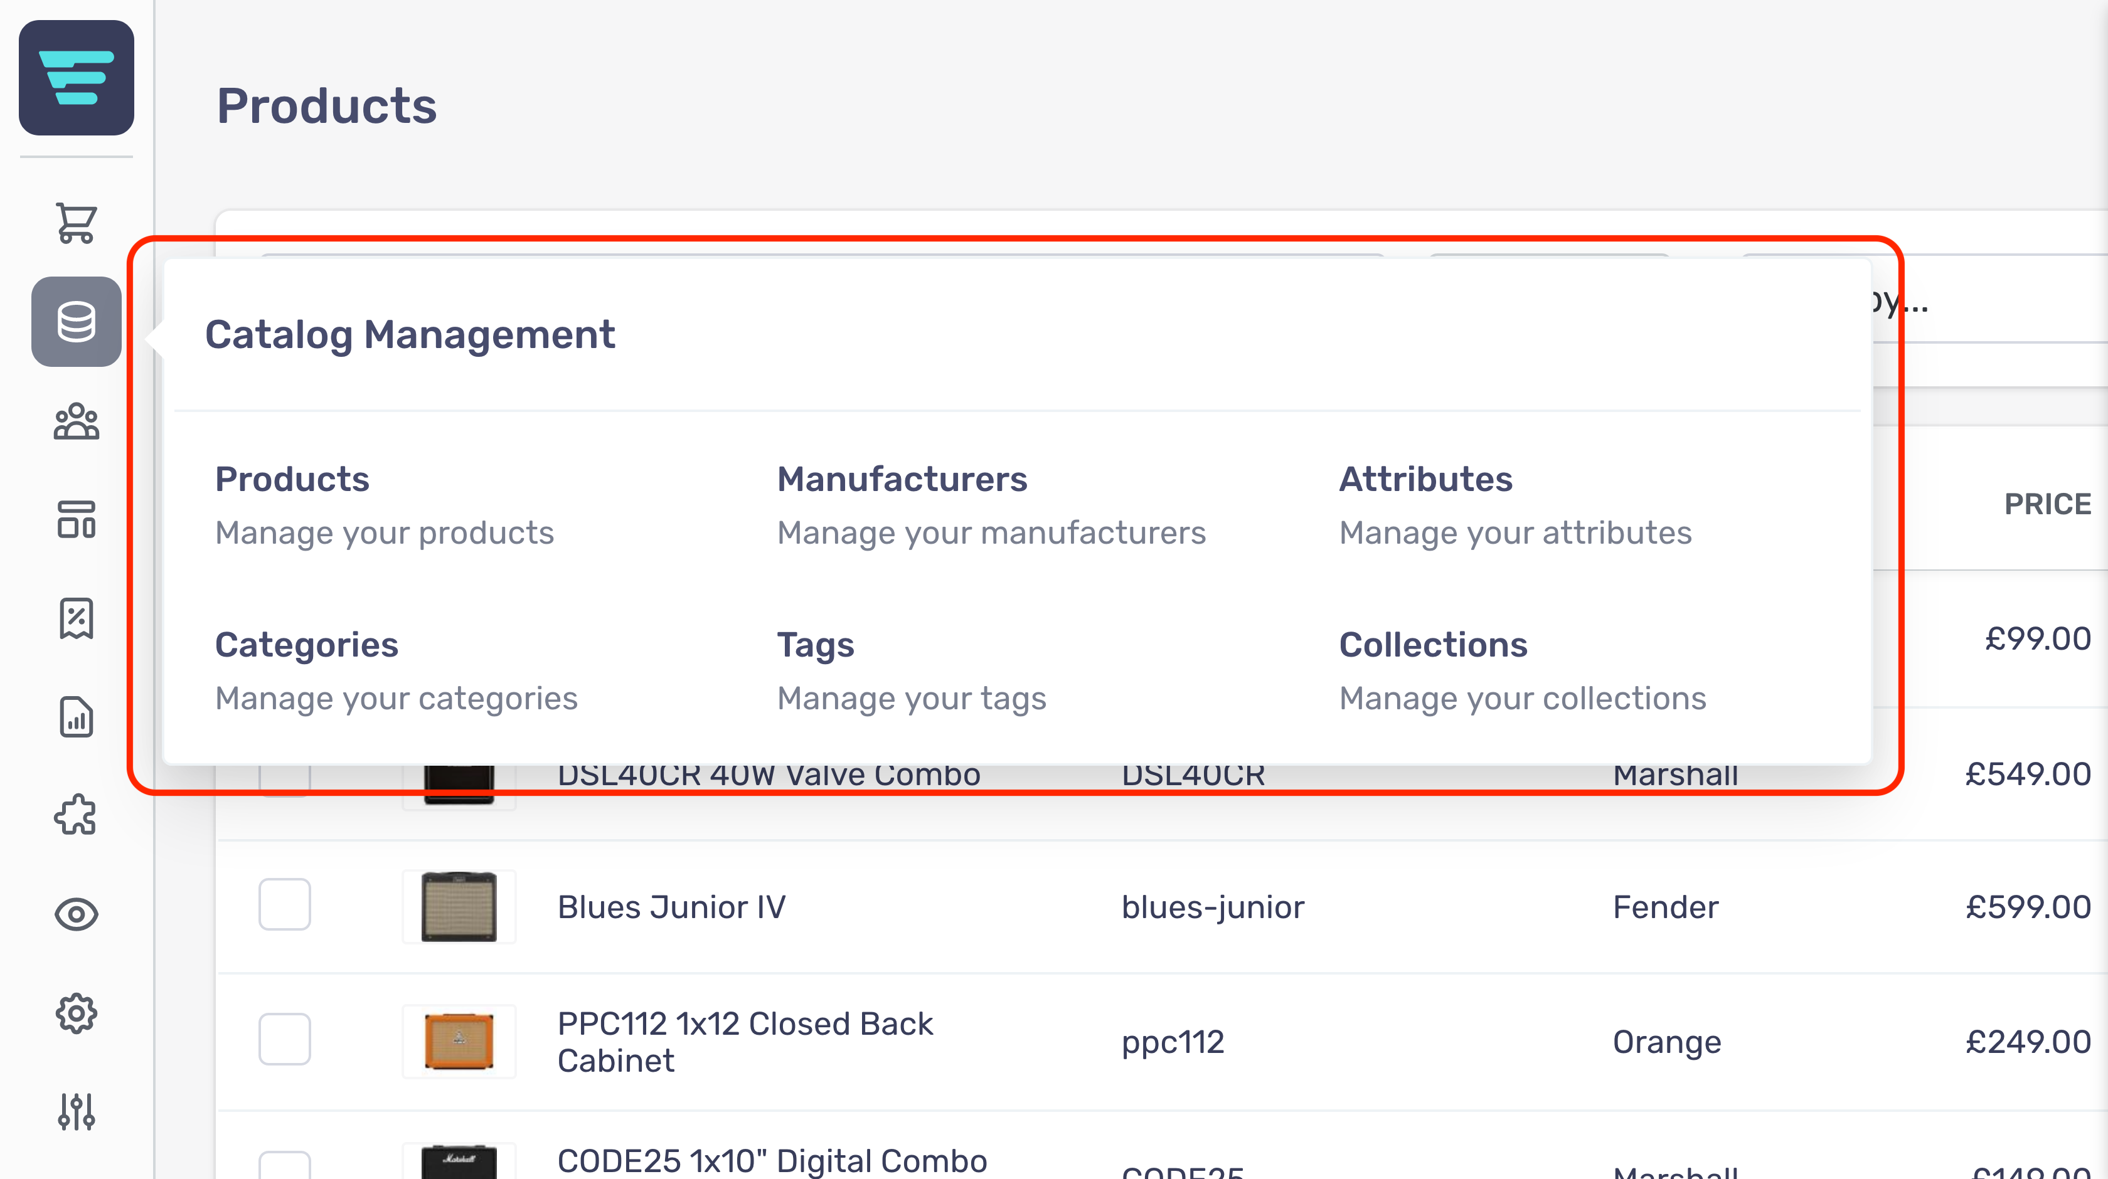Open Products in Catalog Management menu
The image size is (2108, 1179).
coord(385,504)
